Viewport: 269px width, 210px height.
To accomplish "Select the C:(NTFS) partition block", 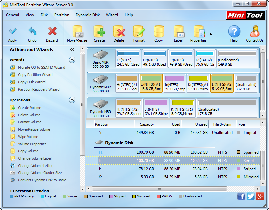I will tap(128, 59).
